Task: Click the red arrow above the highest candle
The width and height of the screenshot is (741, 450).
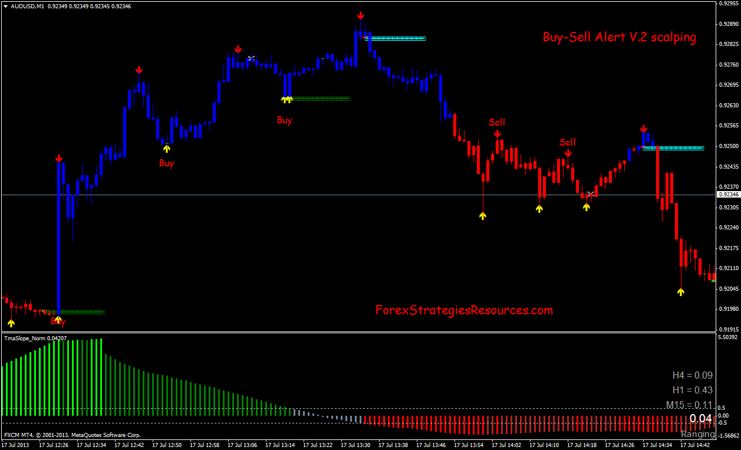Action: pos(360,17)
